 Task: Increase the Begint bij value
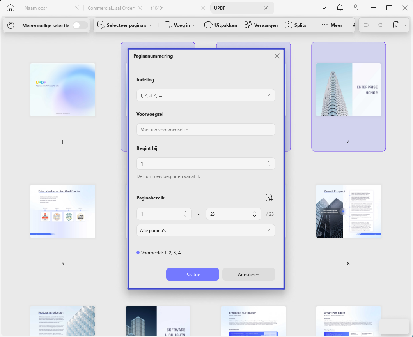click(x=268, y=162)
